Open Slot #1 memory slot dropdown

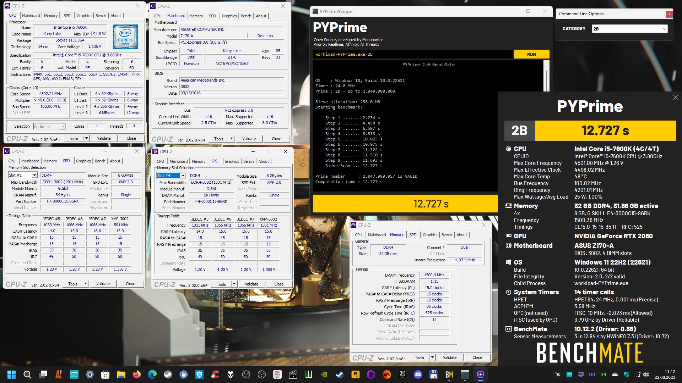coord(22,175)
